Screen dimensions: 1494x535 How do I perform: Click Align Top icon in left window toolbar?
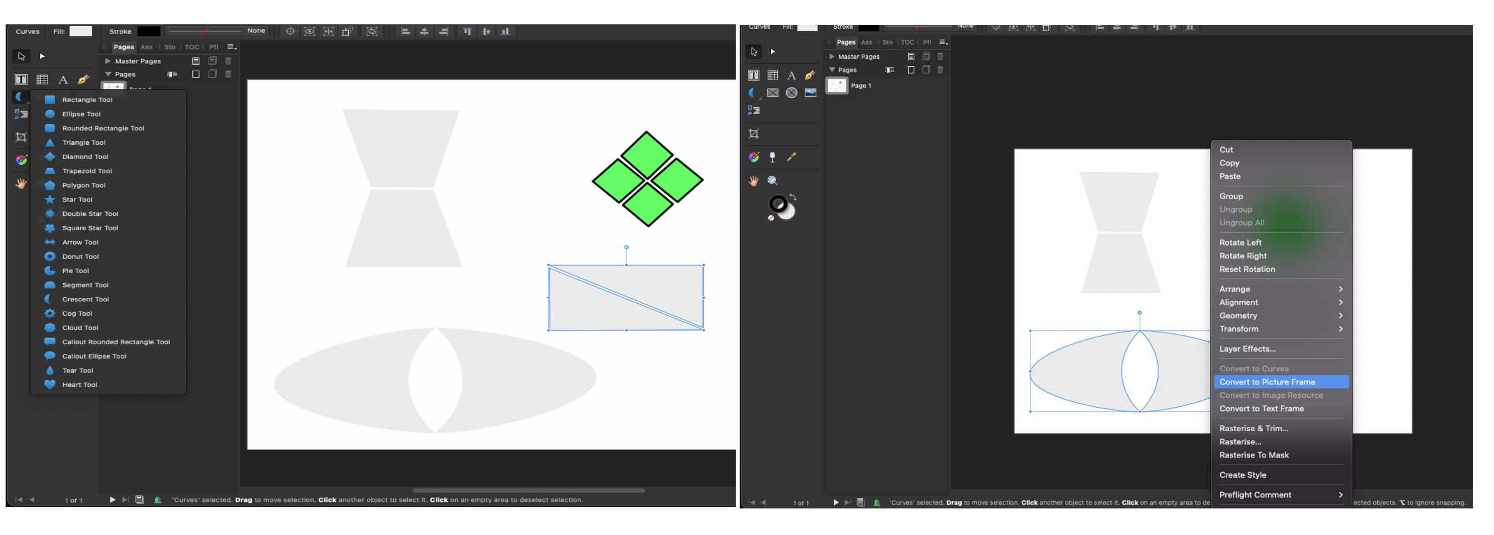coord(467,31)
